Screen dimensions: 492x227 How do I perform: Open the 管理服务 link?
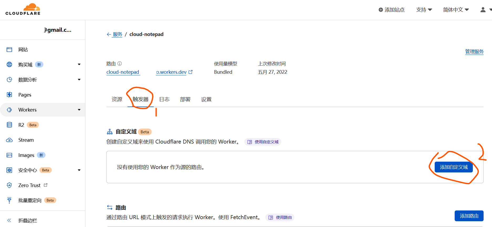coord(474,52)
